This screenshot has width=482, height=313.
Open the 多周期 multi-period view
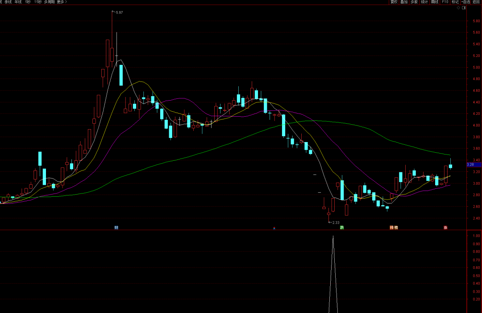pos(49,2)
